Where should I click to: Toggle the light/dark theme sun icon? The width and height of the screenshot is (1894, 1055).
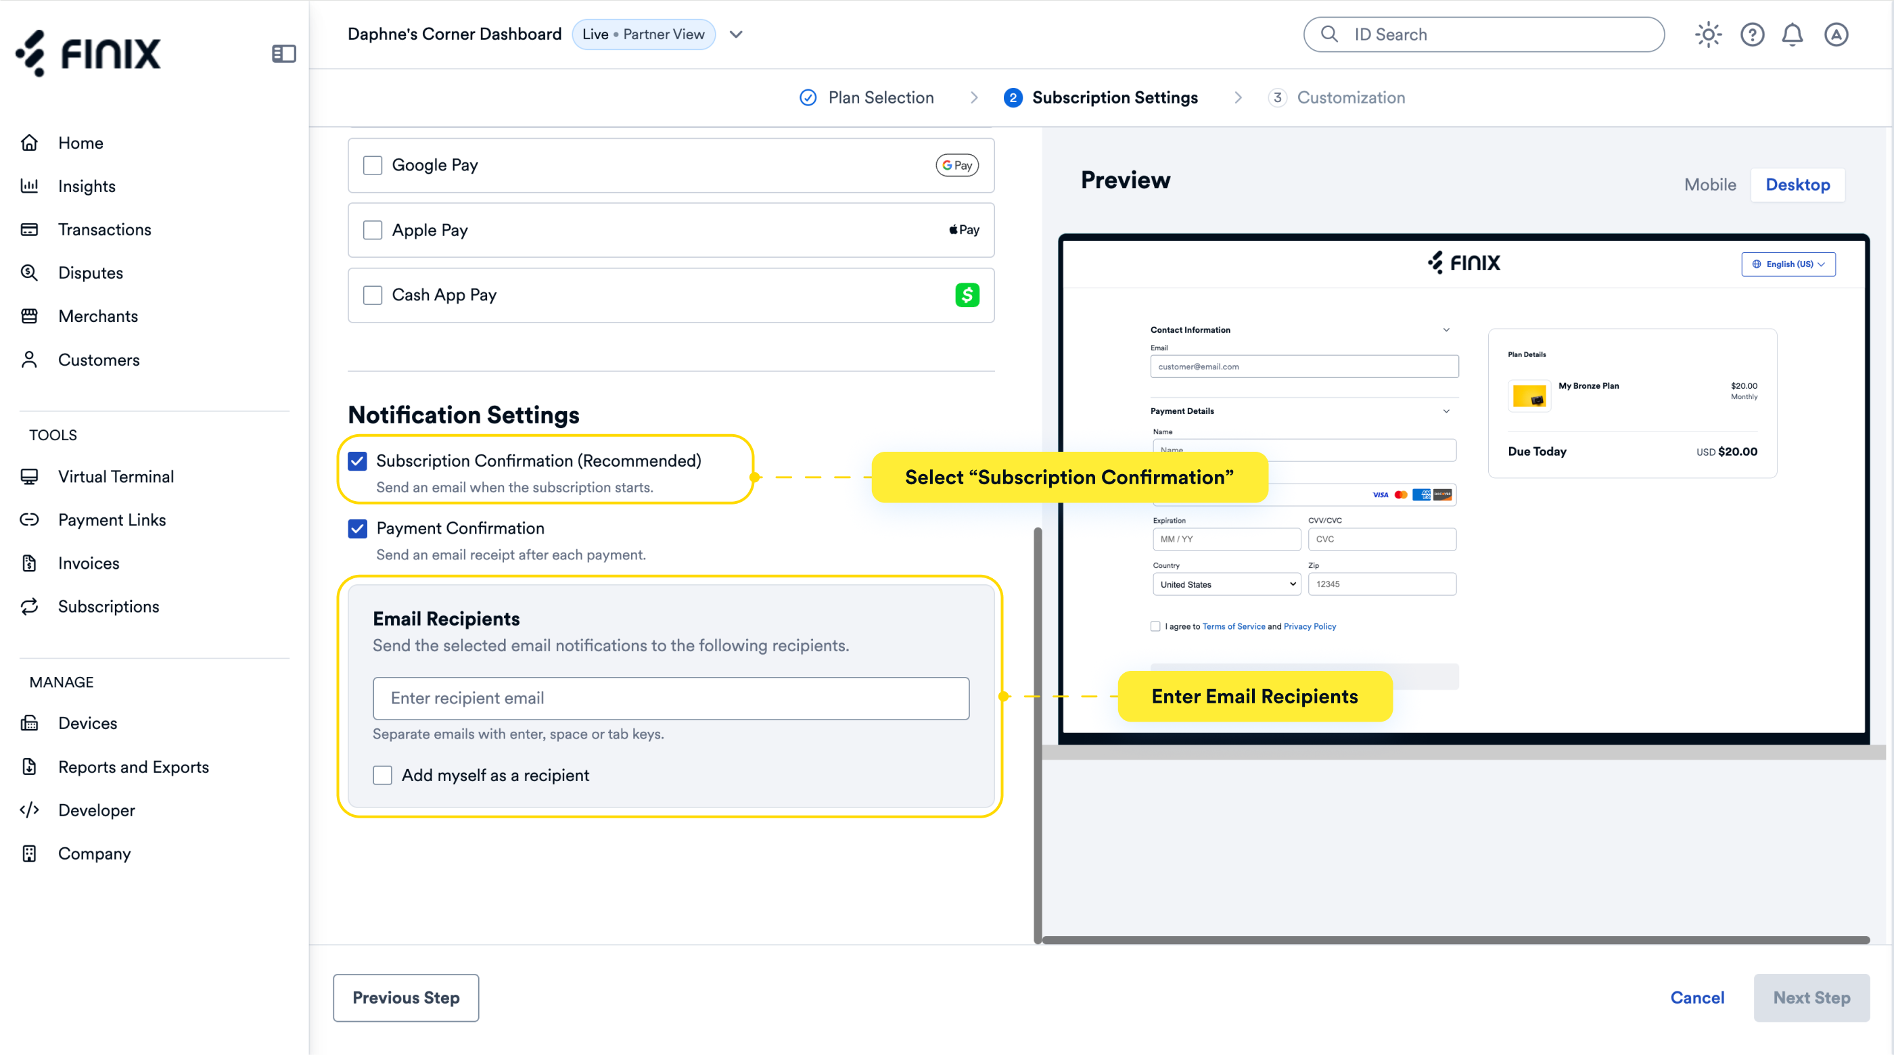(1708, 34)
